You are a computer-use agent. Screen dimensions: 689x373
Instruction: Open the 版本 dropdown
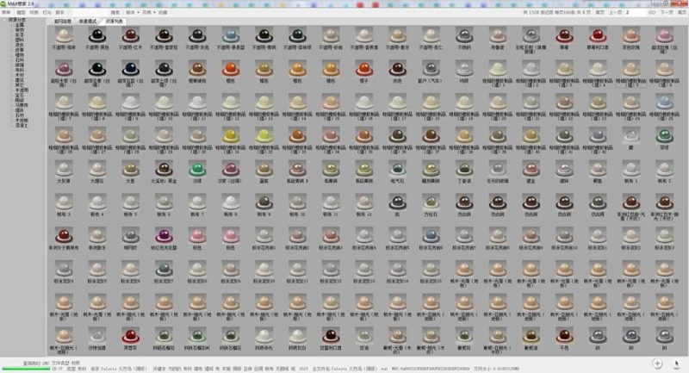tap(131, 13)
